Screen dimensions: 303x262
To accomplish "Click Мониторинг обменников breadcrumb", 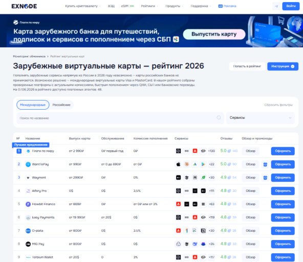I will tap(29, 56).
